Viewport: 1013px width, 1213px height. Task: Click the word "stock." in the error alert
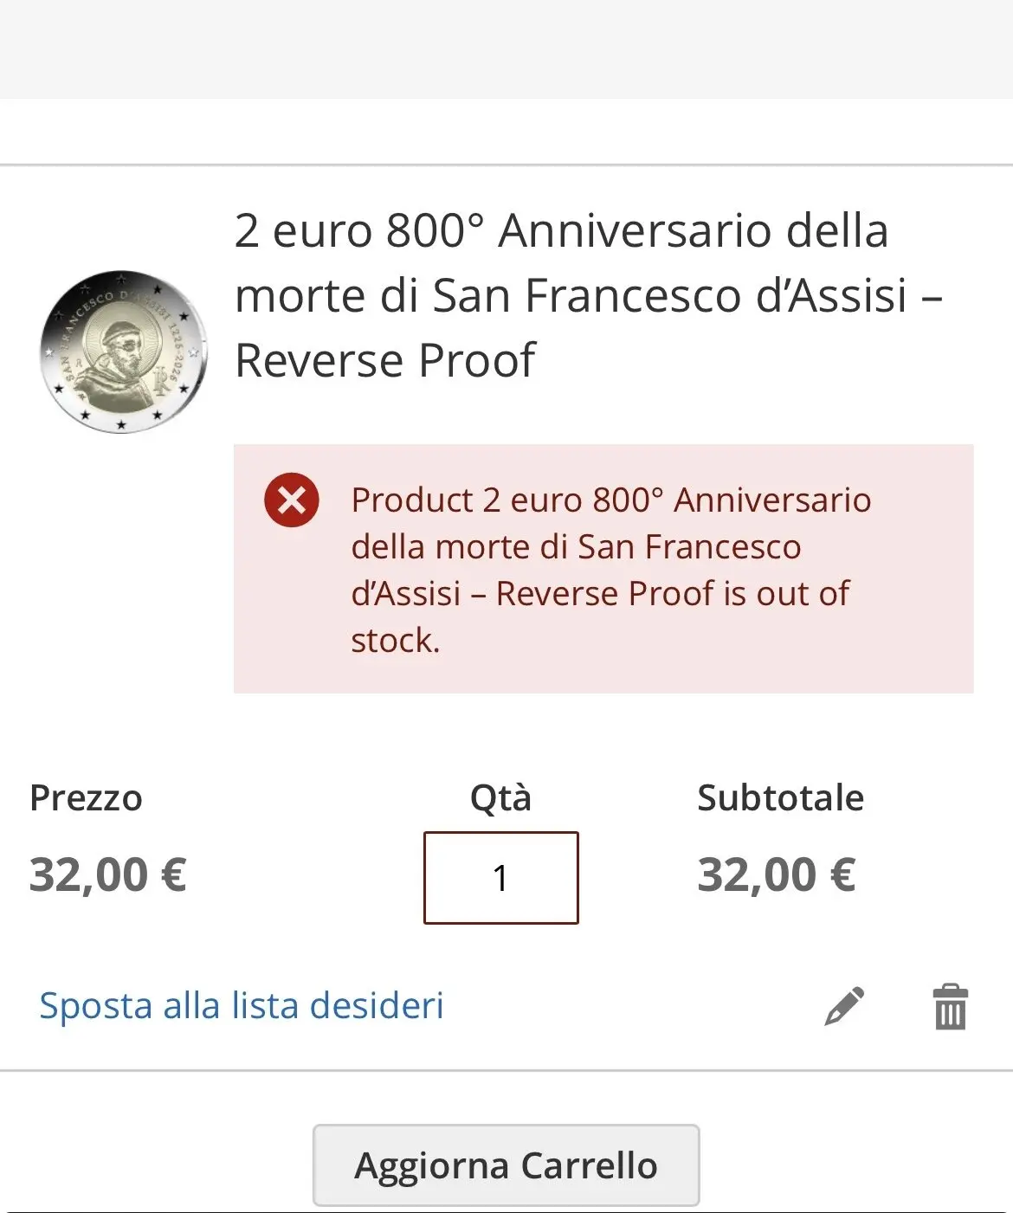396,641
